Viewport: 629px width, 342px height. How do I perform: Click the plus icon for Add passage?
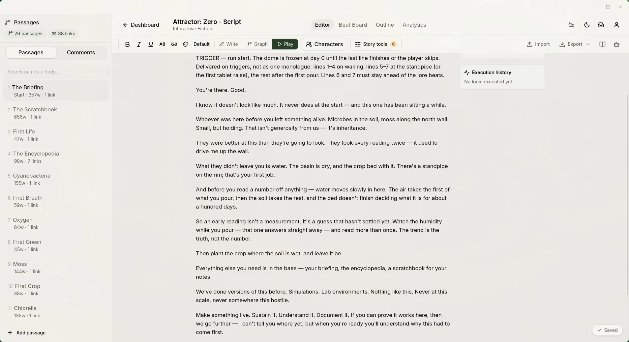[x=10, y=333]
